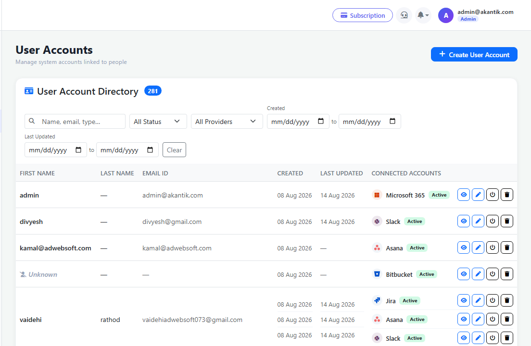Screen dimensions: 531x346
Task: Edit divyesh's Slack account
Action: [x=478, y=221]
